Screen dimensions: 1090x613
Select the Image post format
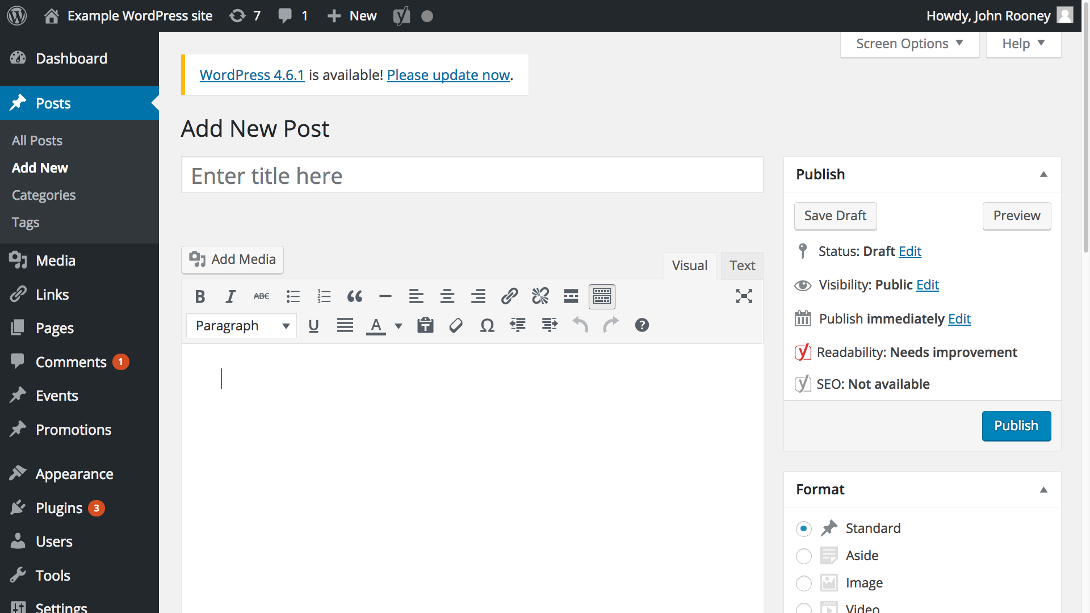(x=804, y=583)
